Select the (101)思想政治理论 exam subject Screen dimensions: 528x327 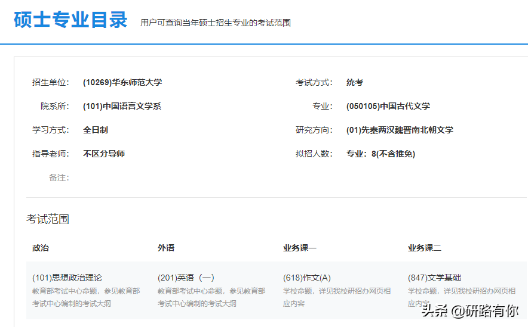(x=67, y=278)
